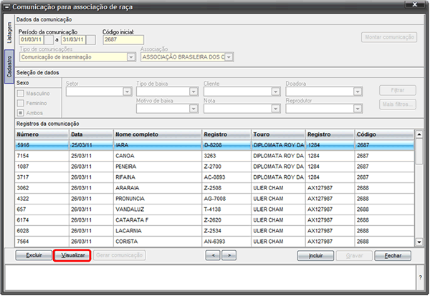The height and width of the screenshot is (296, 430).
Task: Click the table's vertical scrollbar thumb
Action: (x=419, y=152)
